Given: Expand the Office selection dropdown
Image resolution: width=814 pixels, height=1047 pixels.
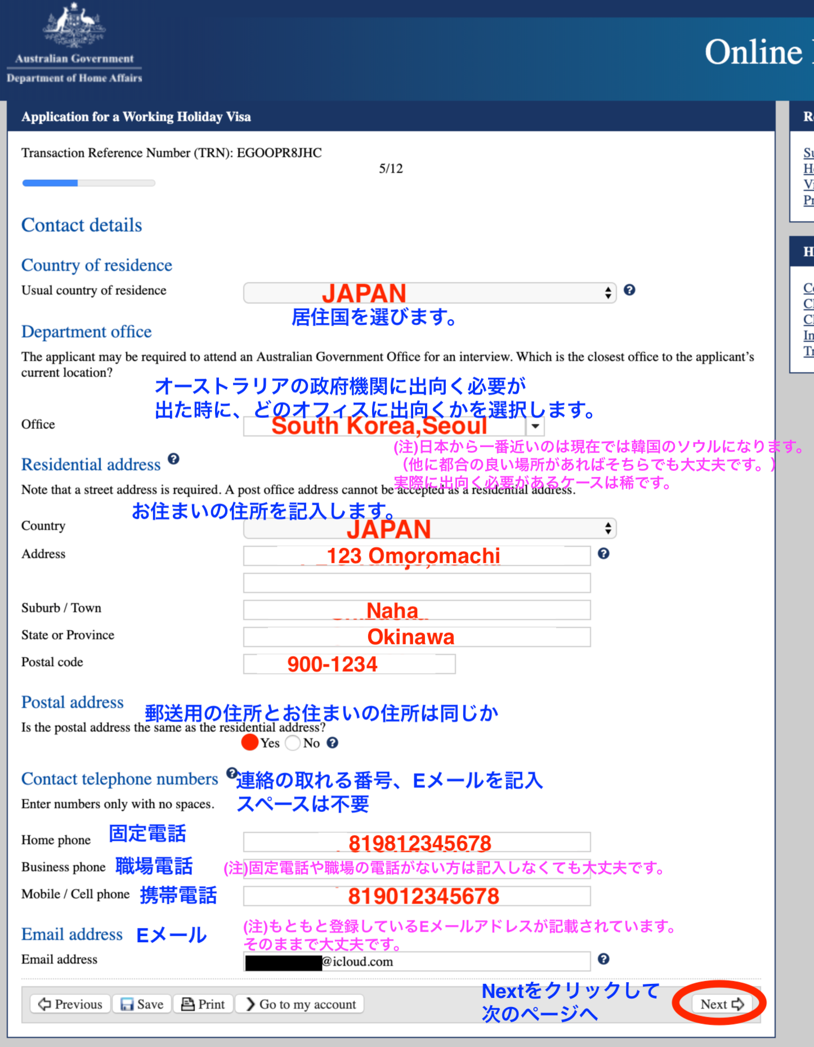Looking at the screenshot, I should [x=535, y=426].
